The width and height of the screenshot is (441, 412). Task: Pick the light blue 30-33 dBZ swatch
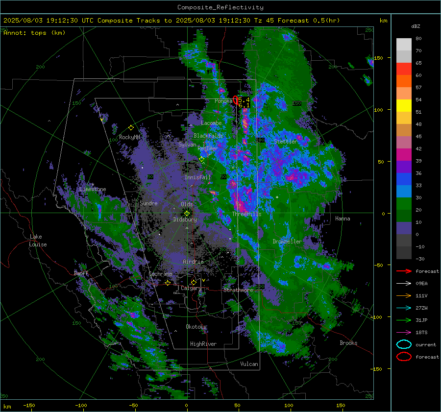404,191
